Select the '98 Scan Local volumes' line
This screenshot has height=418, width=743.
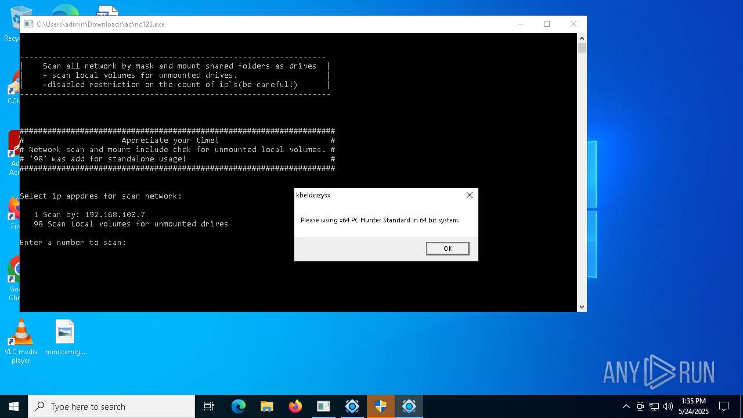(131, 224)
